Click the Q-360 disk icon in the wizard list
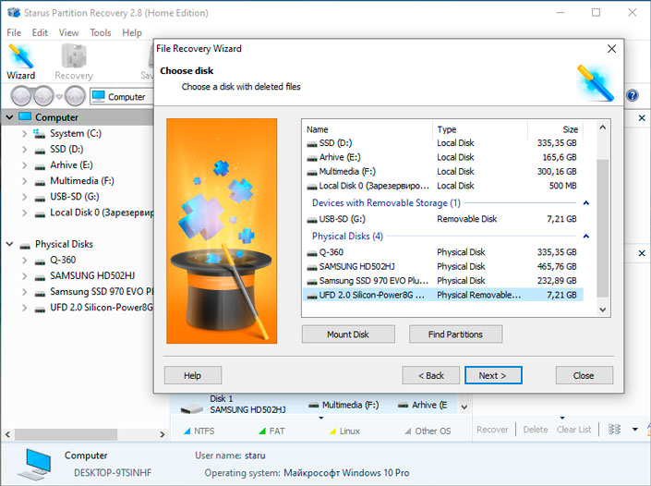The height and width of the screenshot is (486, 651). tap(312, 253)
